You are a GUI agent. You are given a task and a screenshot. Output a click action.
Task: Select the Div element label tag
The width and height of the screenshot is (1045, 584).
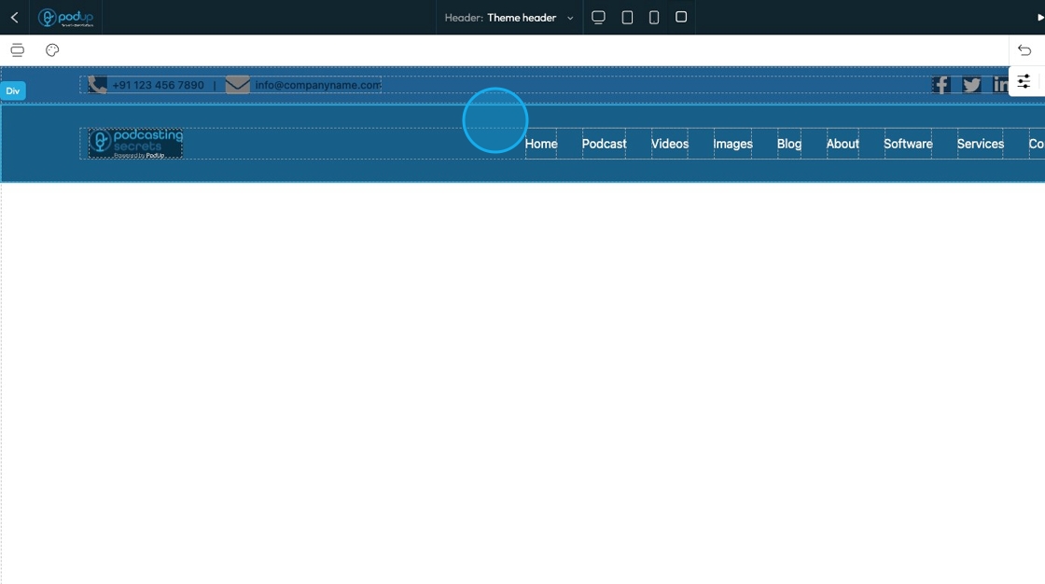13,90
